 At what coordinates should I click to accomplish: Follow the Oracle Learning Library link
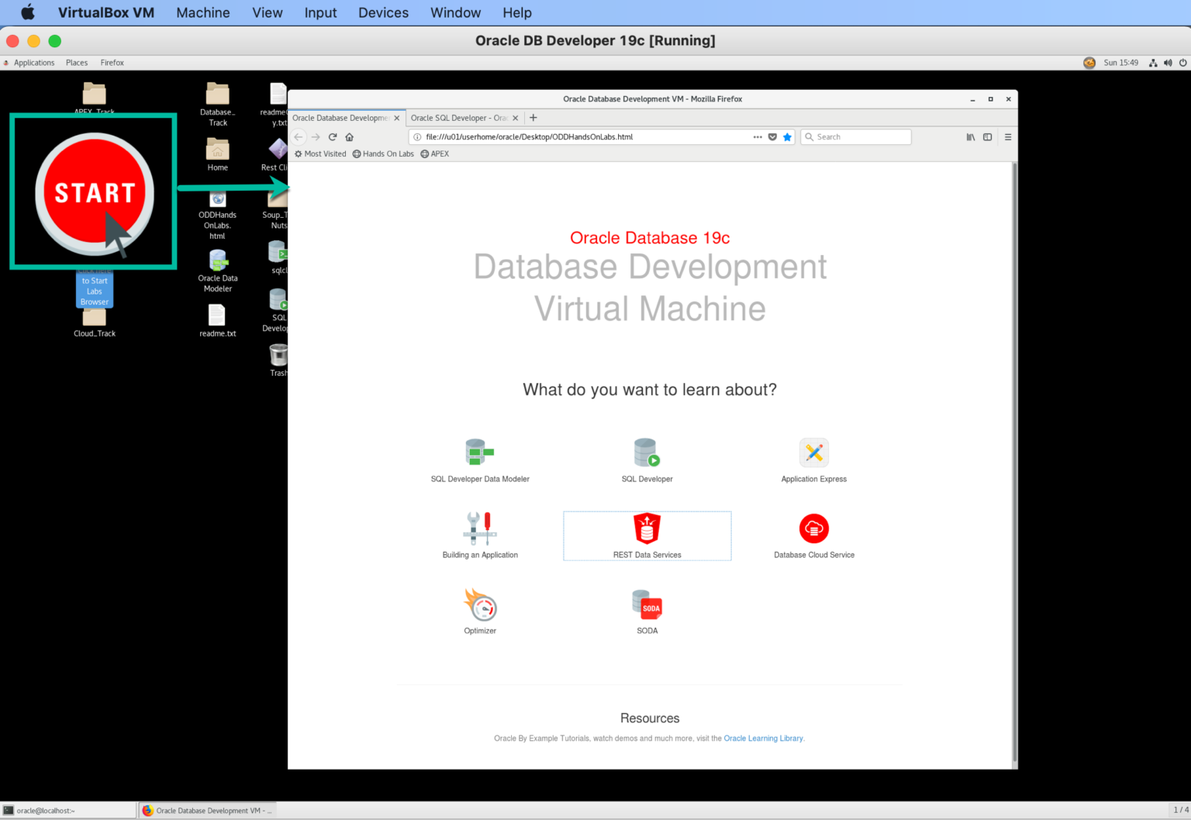click(763, 738)
